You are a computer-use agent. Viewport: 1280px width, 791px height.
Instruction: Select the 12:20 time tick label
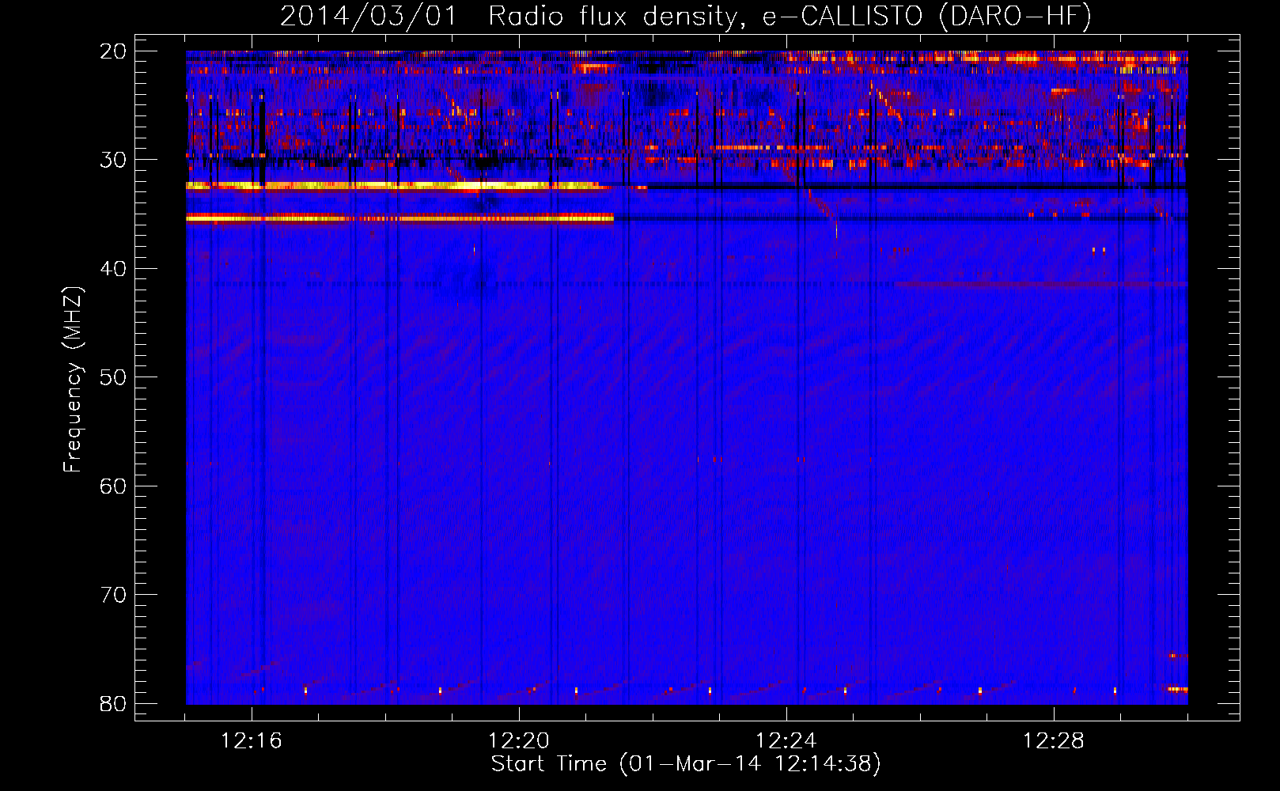pos(519,741)
